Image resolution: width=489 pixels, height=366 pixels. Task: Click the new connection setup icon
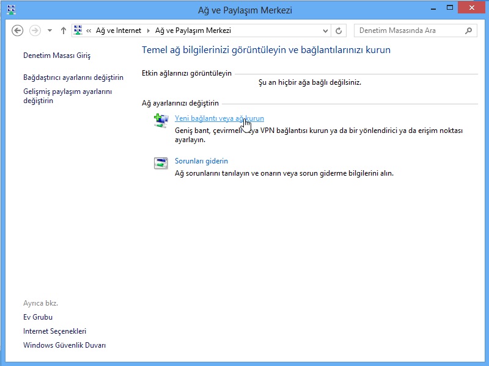click(161, 121)
